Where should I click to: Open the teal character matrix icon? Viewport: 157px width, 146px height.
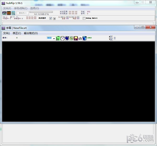[13, 13]
